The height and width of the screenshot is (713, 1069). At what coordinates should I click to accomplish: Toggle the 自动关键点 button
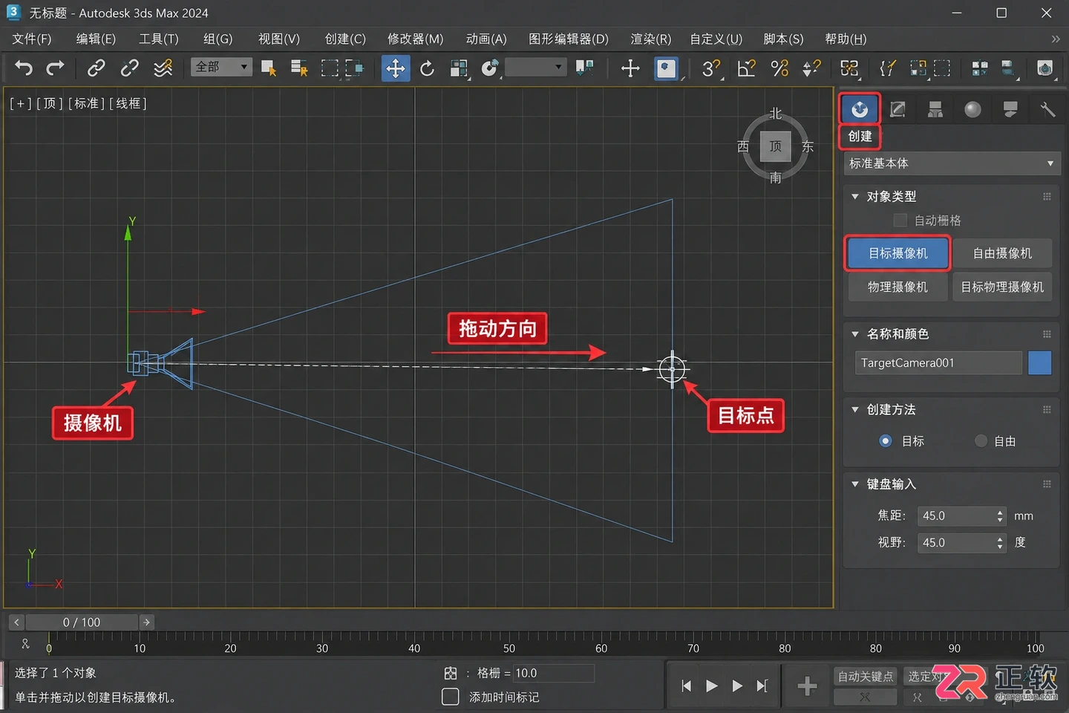point(865,677)
